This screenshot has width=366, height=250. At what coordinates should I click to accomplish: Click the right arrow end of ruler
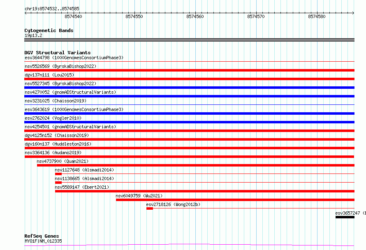(x=353, y=13)
